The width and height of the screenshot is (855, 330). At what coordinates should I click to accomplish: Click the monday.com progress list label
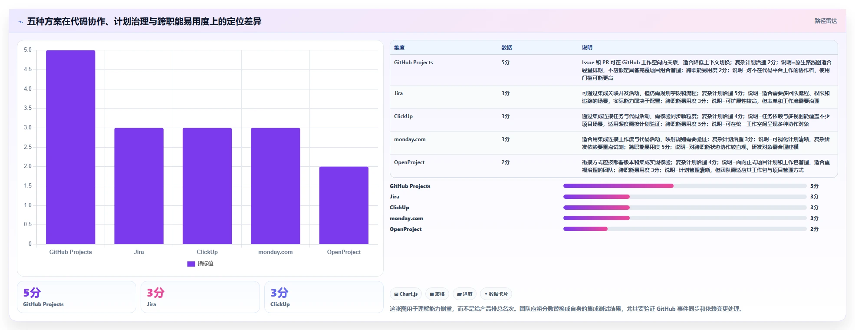click(406, 218)
